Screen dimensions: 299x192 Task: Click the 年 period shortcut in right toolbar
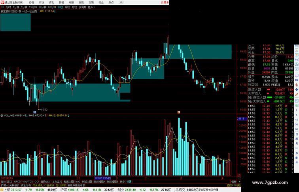pyautogui.click(x=297, y=163)
